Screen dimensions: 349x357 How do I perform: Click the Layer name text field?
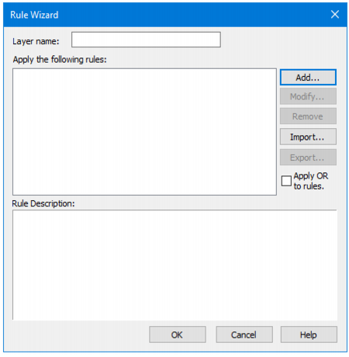(x=146, y=40)
